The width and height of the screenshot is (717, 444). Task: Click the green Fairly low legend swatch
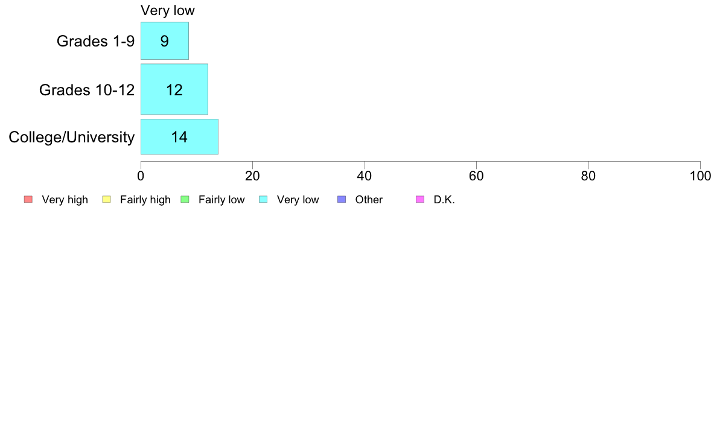tap(185, 199)
